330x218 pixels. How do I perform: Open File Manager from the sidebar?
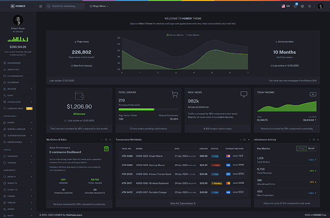coord(18,76)
